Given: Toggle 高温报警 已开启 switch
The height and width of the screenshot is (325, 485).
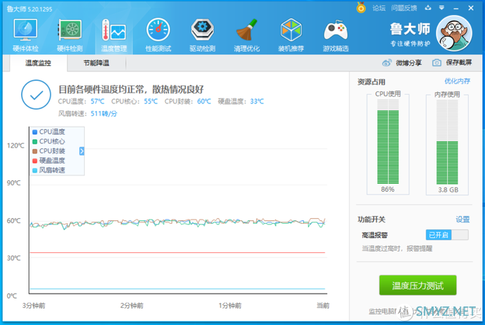Looking at the screenshot, I should tap(447, 235).
